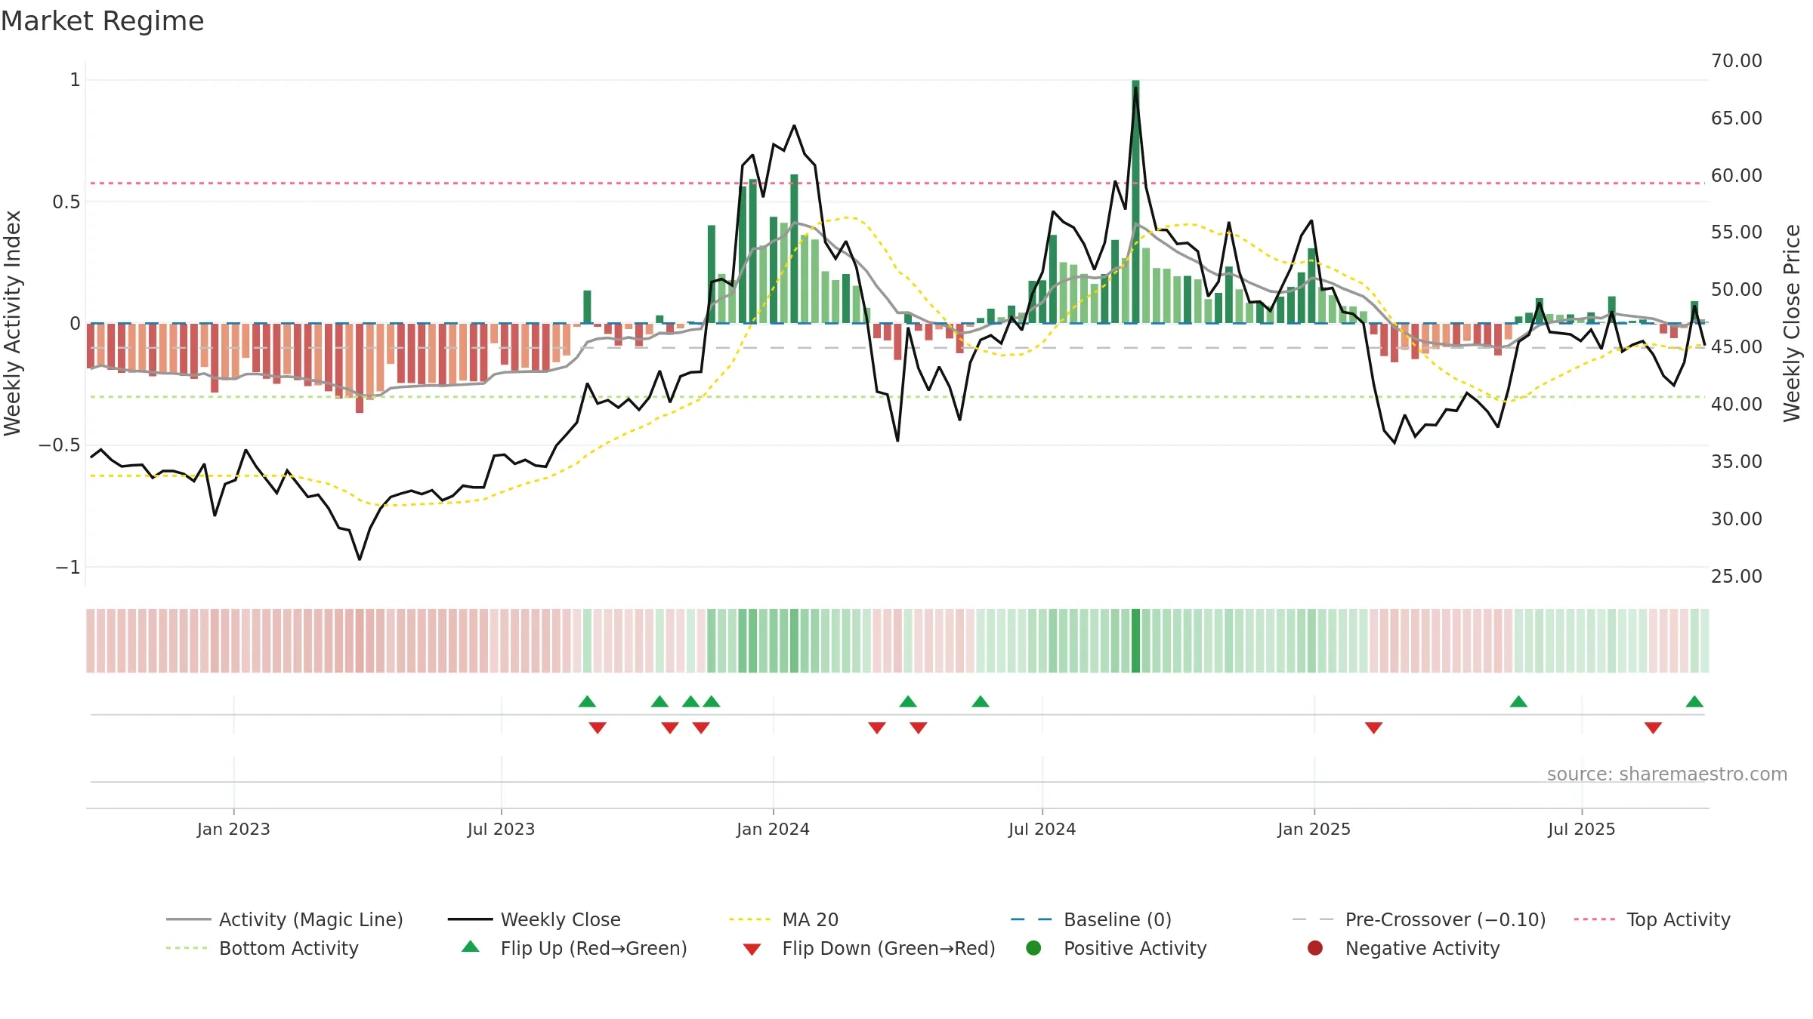This screenshot has height=1019, width=1813.
Task: Click the Jul 2025 axis label
Action: pyautogui.click(x=1581, y=830)
